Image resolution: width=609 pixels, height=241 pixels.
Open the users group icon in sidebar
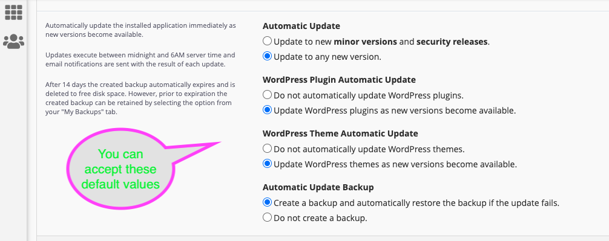13,41
